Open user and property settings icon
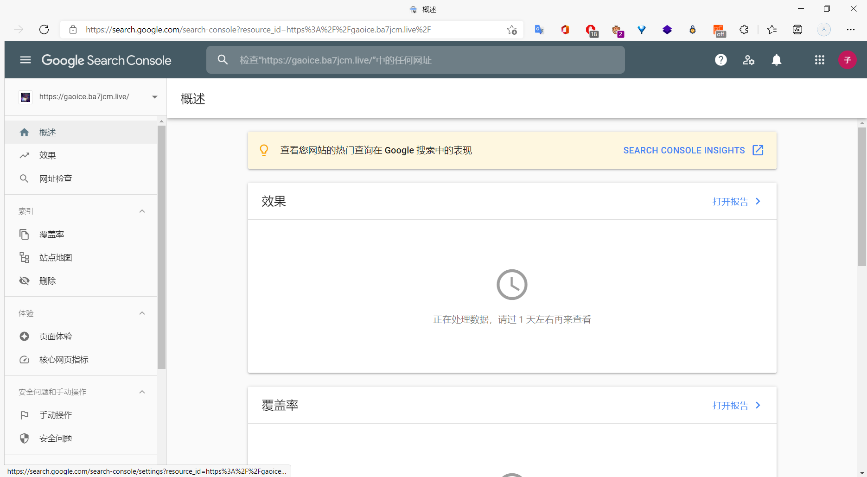Image resolution: width=867 pixels, height=477 pixels. point(749,60)
